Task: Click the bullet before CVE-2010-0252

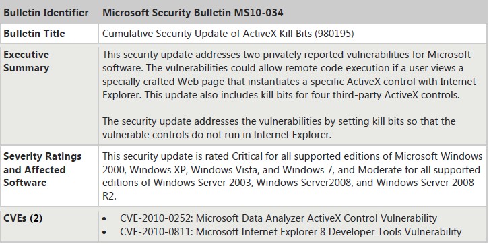Action: tap(104, 219)
